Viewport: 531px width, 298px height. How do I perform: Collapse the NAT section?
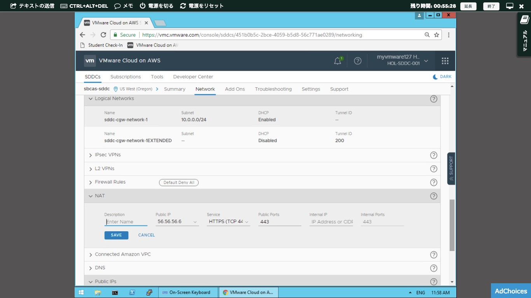[91, 196]
